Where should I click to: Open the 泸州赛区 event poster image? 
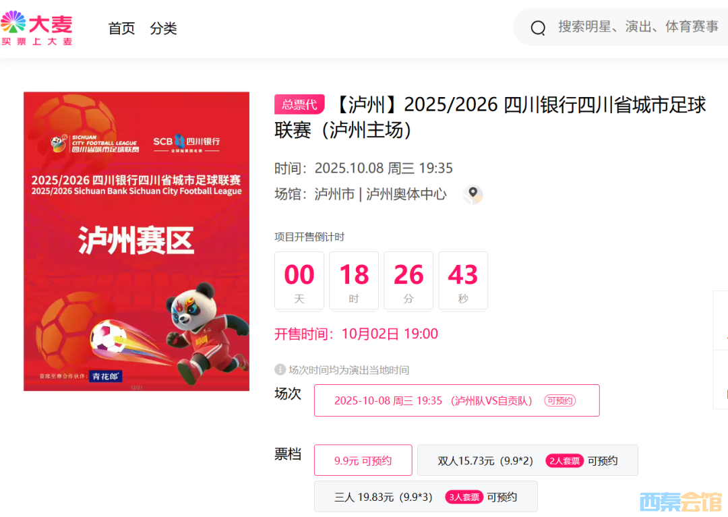coord(136,241)
